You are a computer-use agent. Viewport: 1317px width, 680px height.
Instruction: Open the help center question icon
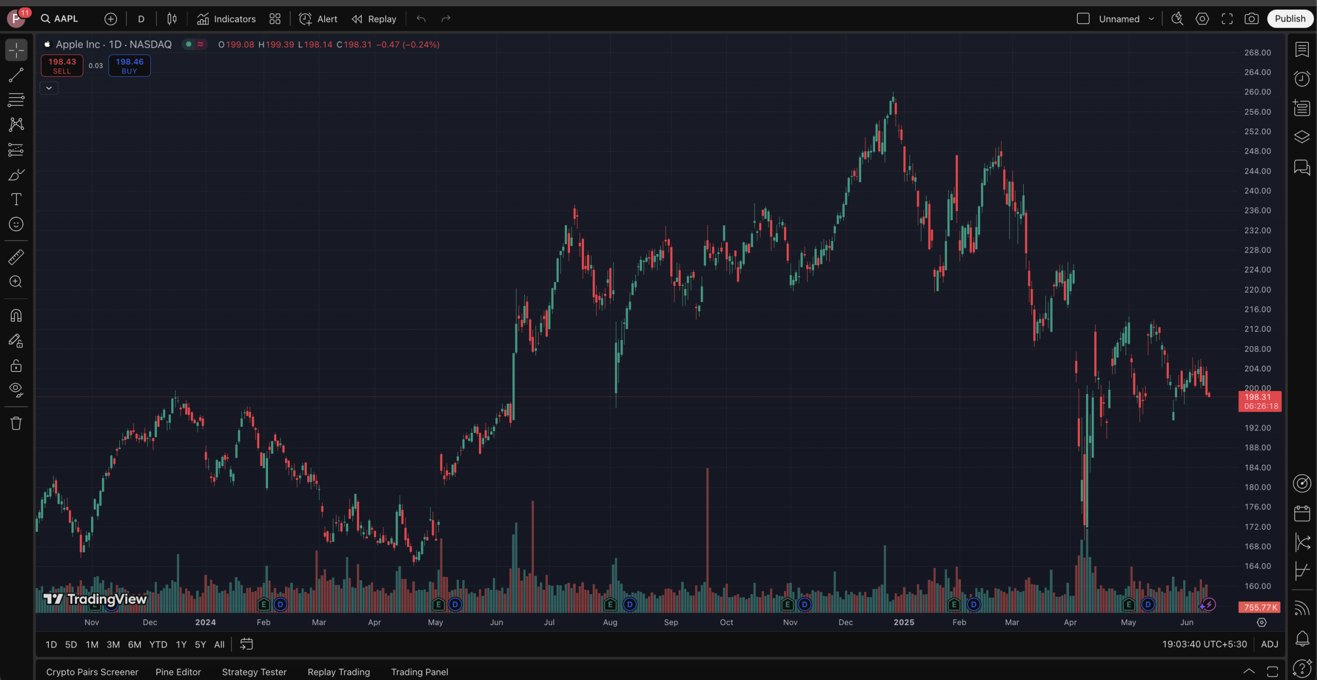point(1302,668)
